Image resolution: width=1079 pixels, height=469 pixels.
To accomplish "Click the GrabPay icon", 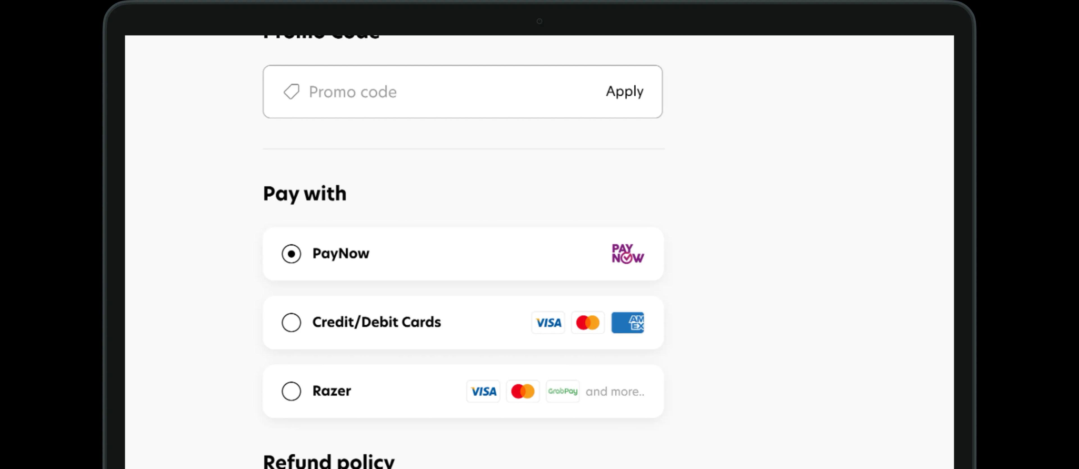I will click(x=563, y=391).
